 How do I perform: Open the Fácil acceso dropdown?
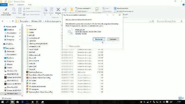pos(82,12)
